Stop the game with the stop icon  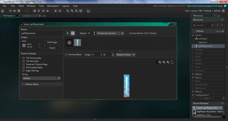(43, 11)
